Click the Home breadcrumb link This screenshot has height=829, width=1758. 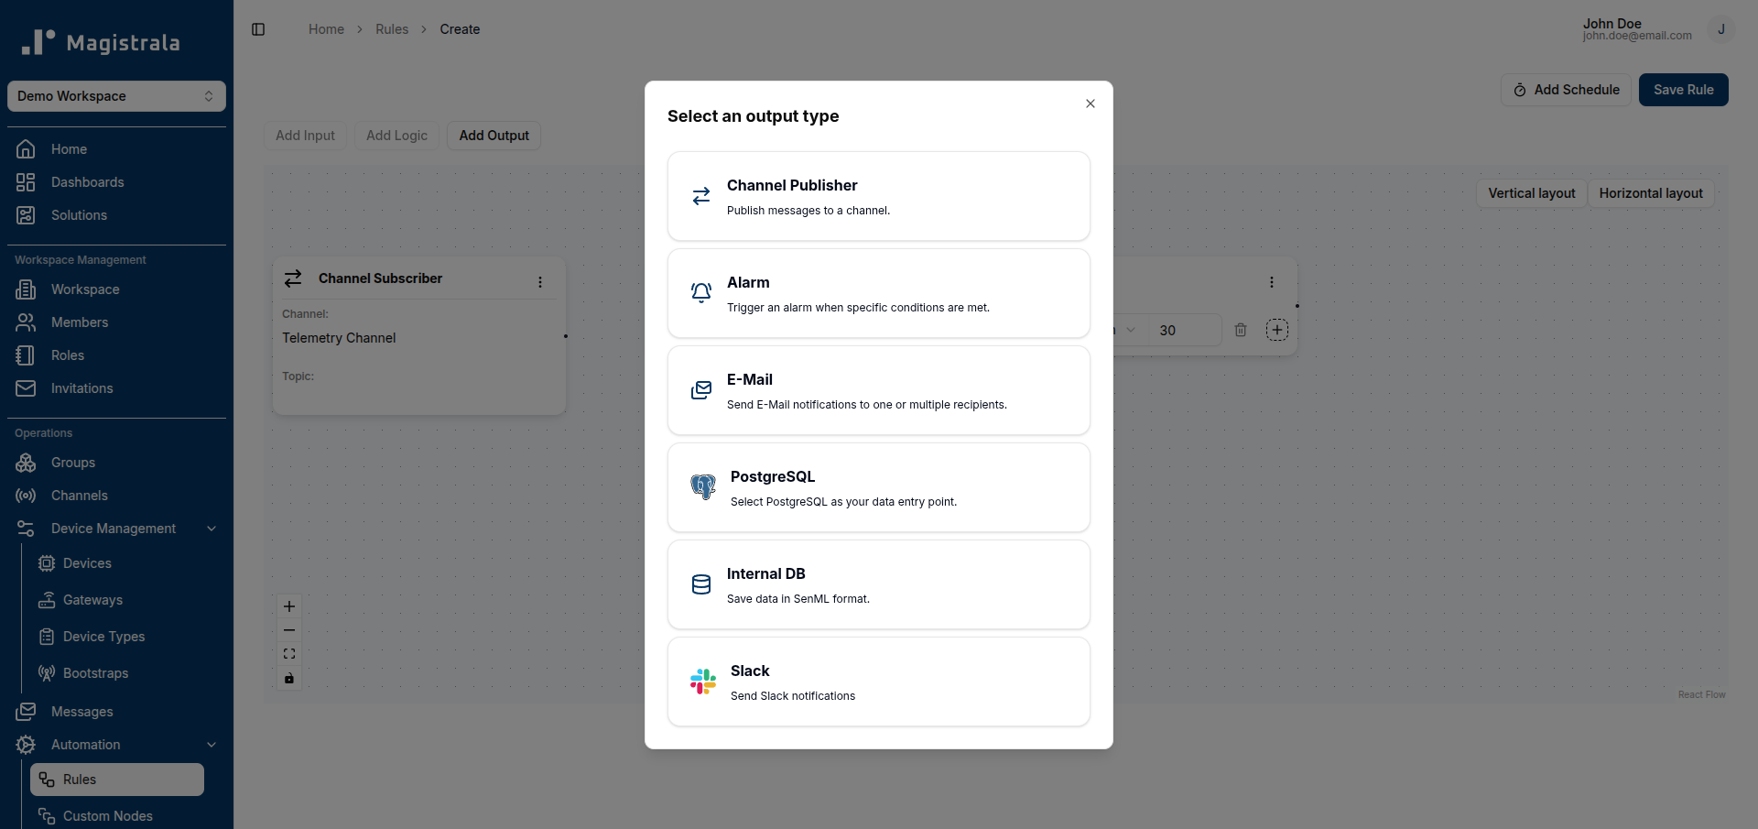[326, 29]
